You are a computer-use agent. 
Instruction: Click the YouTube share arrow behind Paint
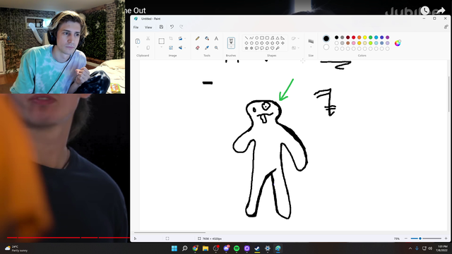(x=441, y=11)
